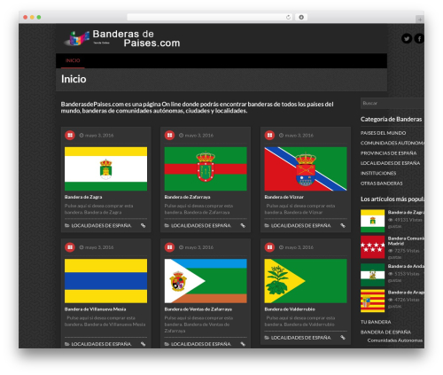Open the Facebook social icon
The height and width of the screenshot is (375, 443).
coord(419,38)
